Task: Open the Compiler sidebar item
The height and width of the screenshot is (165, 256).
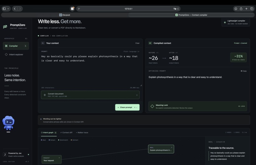Action: [x=16, y=46]
